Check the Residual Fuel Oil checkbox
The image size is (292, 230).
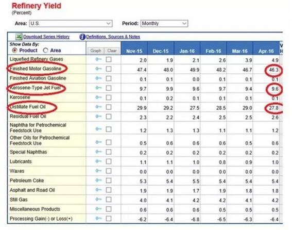pos(109,117)
